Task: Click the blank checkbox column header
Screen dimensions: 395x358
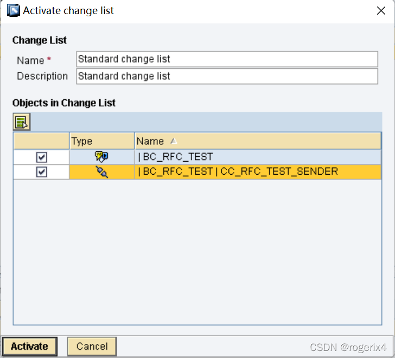Action: click(41, 141)
